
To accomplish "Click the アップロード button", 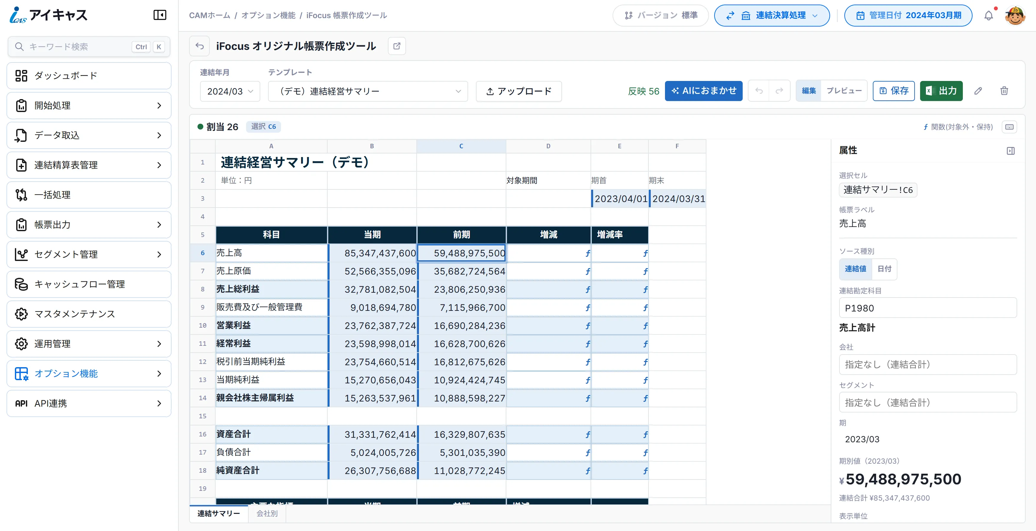I will (519, 91).
